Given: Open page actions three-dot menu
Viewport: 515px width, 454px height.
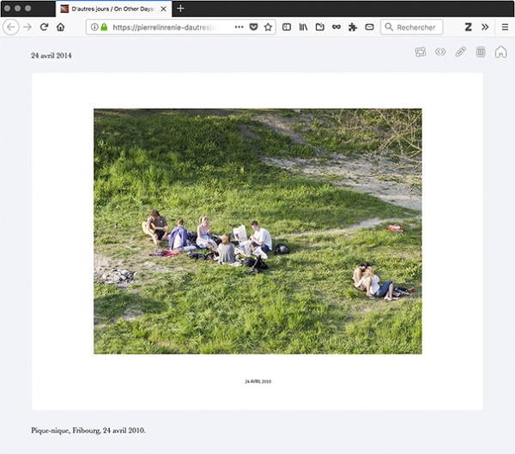Looking at the screenshot, I should tap(239, 27).
